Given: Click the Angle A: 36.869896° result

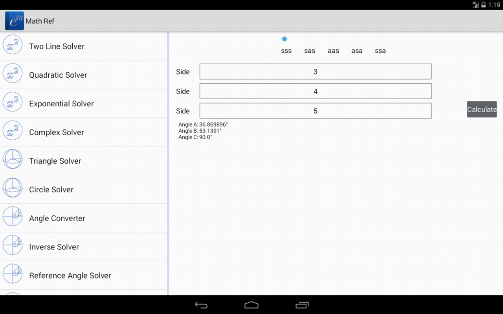Looking at the screenshot, I should 203,125.
